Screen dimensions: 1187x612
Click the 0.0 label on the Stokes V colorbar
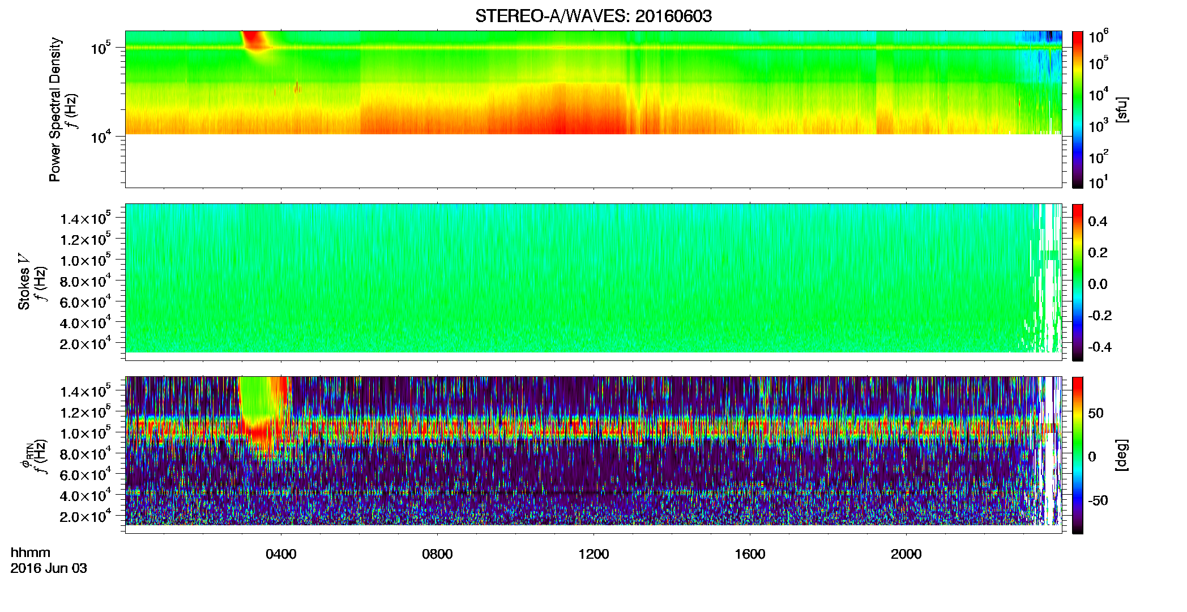click(x=1098, y=284)
